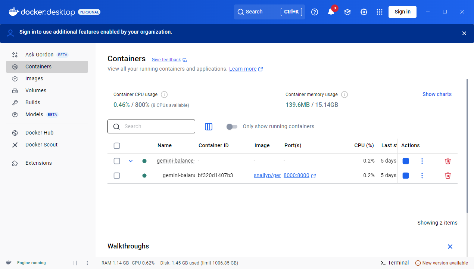Click the vertical scrollbar of containers page
This screenshot has width=474, height=269.
click(467, 146)
